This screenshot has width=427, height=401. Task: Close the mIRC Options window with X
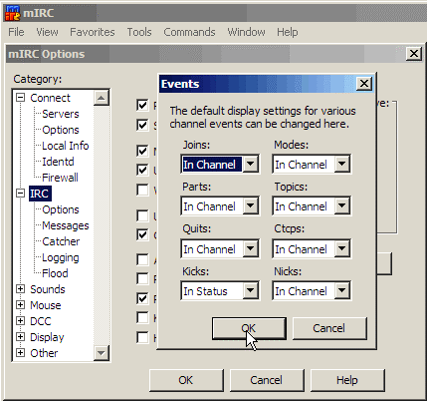click(414, 54)
